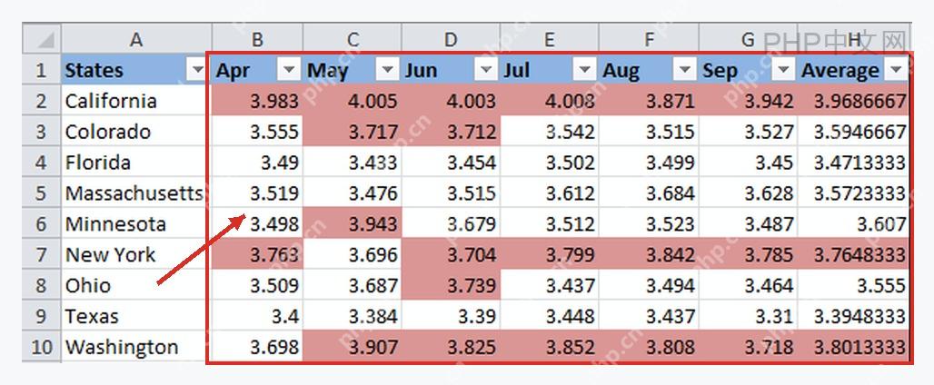This screenshot has height=385, width=934.
Task: Open the Jun column filter dropdown
Action: pos(486,70)
